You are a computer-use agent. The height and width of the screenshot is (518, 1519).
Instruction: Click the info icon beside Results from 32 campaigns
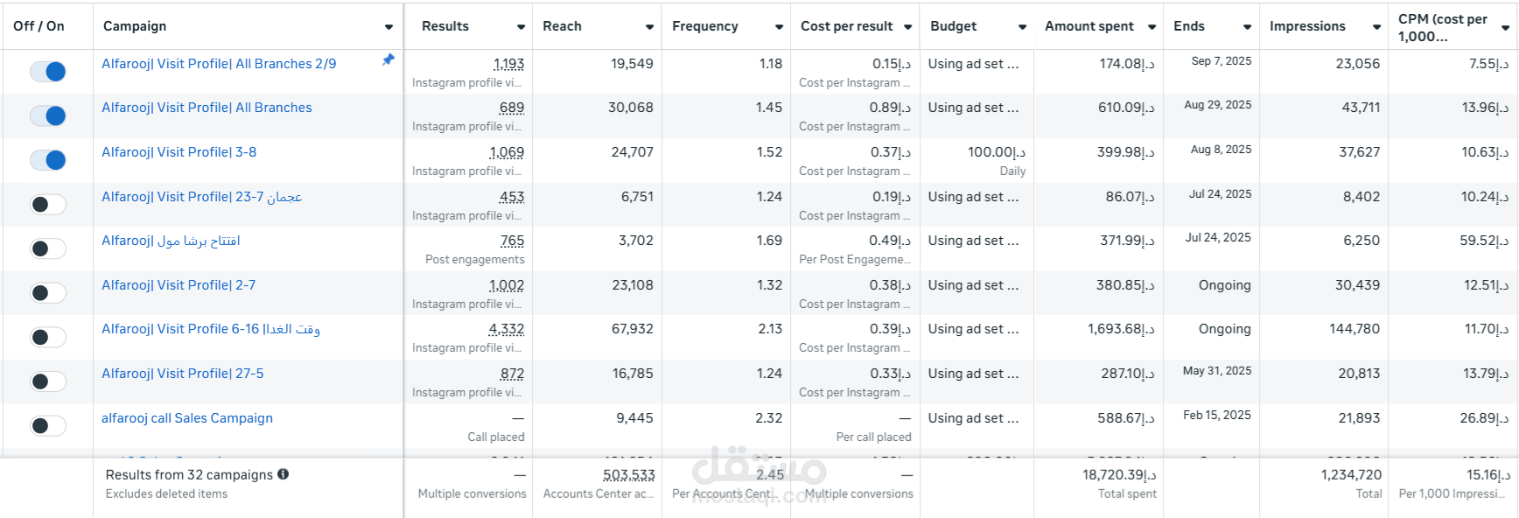point(283,474)
